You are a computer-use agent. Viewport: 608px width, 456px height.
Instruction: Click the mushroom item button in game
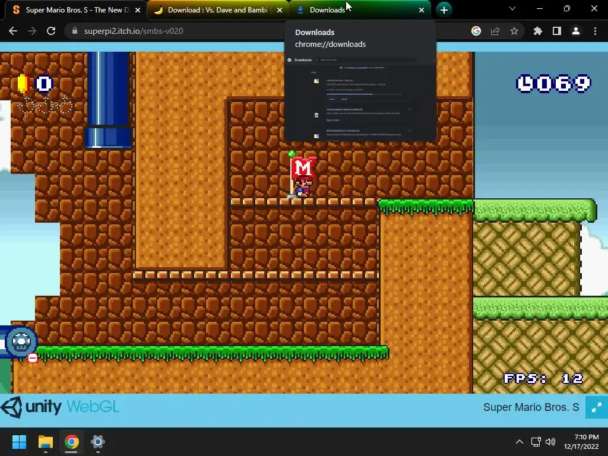(21, 341)
